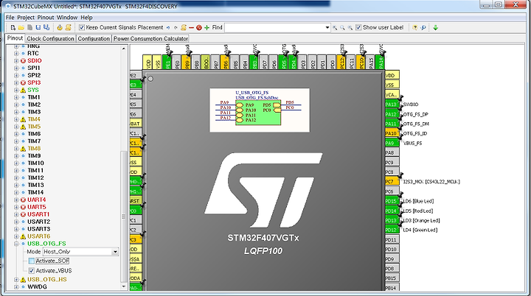Open project using the yellow folder icon
Screen dimensions: 531x296
coord(21,28)
